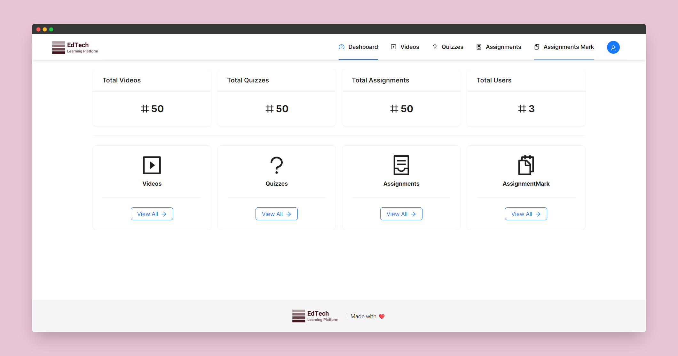Screen dimensions: 678x356
Task: Open the Videos tab in navbar
Action: 405,47
